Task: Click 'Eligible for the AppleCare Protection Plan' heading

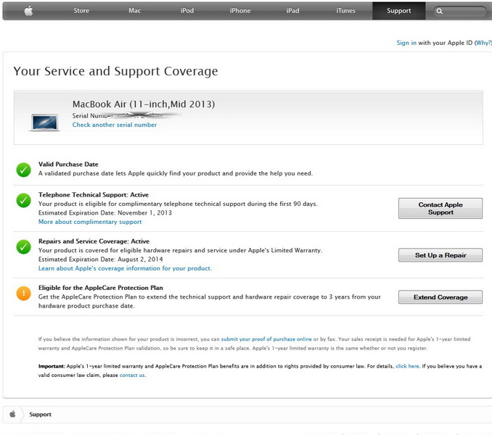Action: pyautogui.click(x=101, y=288)
